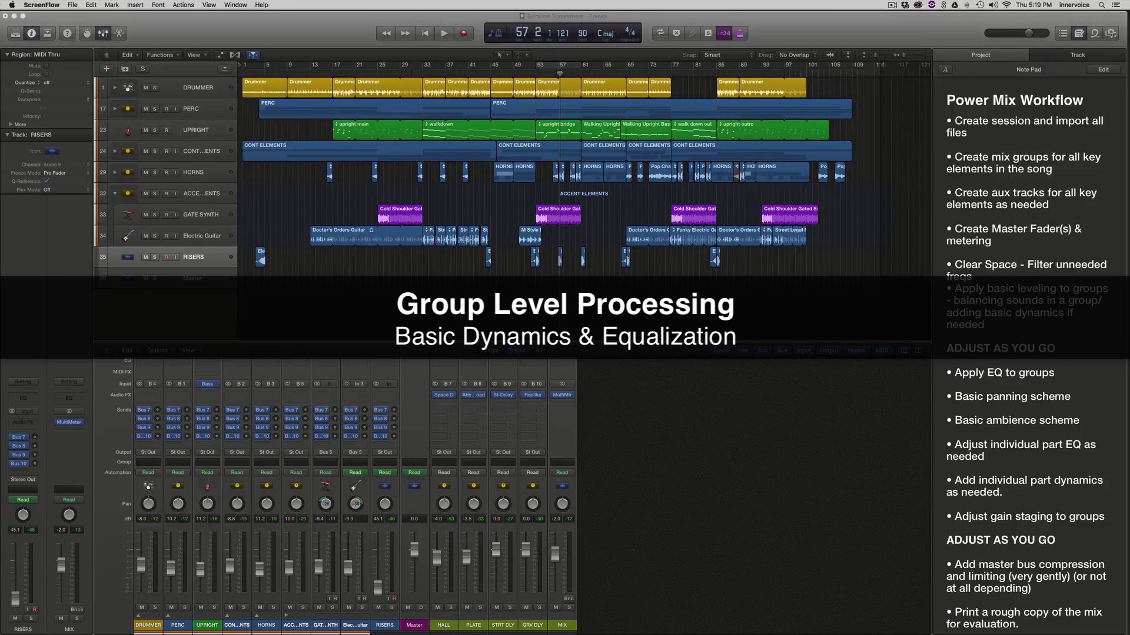
Task: Open the media Browsers icon
Action: 1111,34
